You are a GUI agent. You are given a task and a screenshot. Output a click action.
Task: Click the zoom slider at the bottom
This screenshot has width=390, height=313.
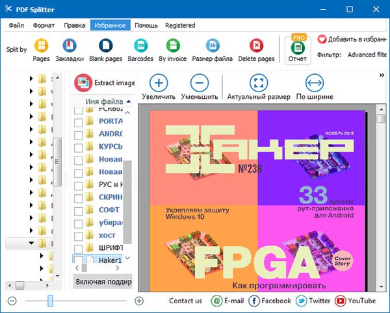pos(51,301)
